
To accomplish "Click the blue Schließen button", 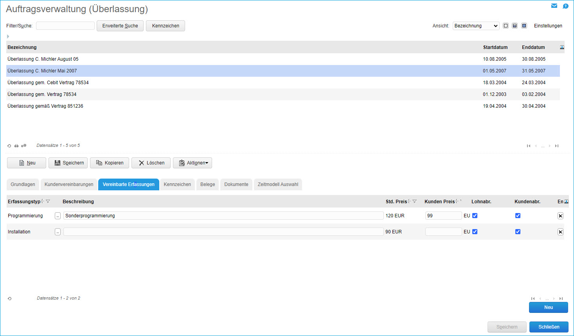I will point(549,327).
